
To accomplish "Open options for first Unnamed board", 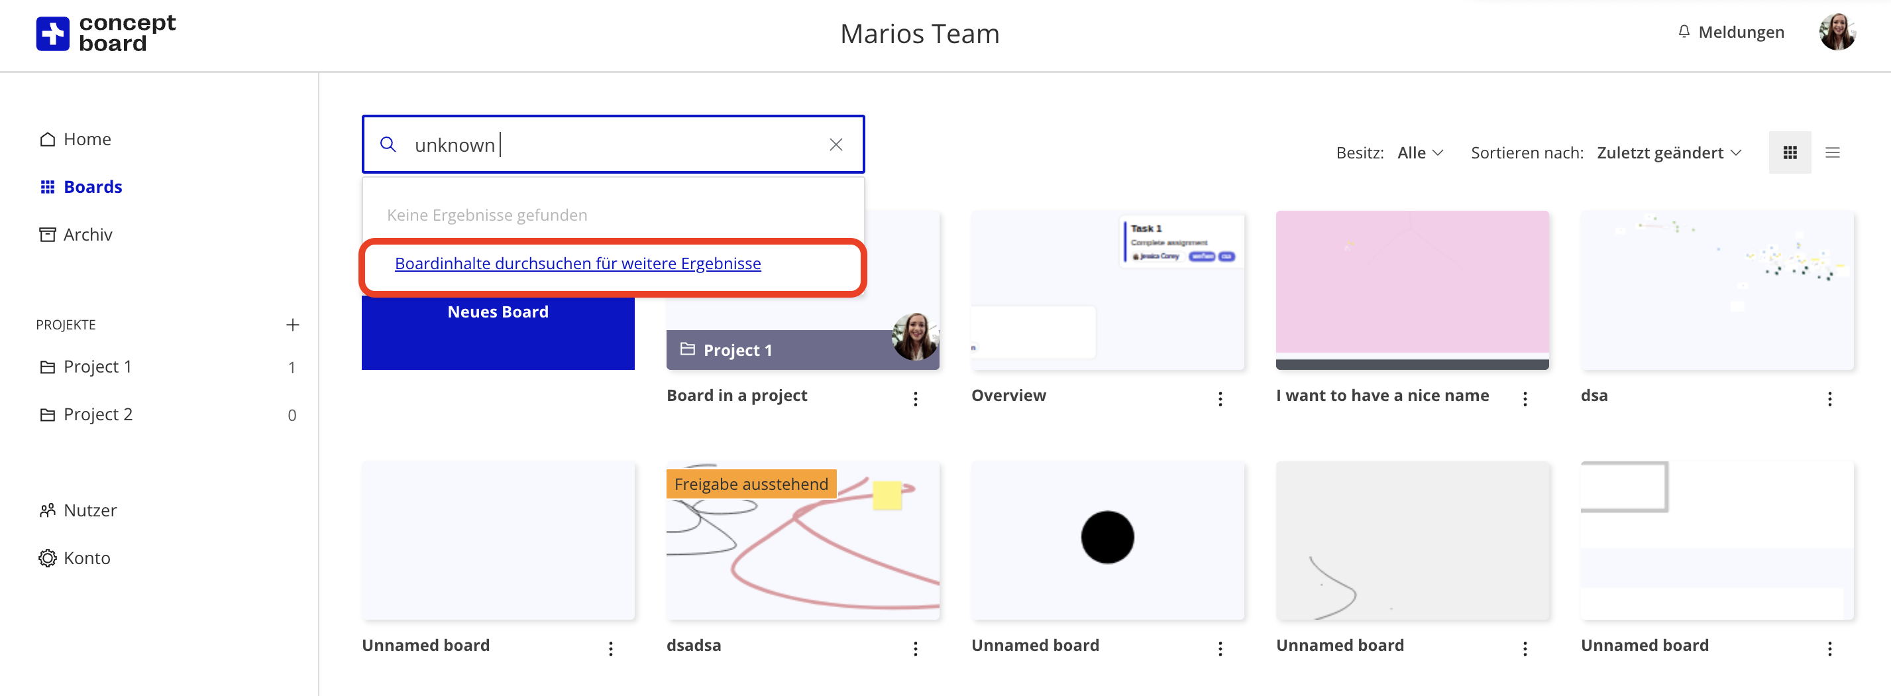I will pyautogui.click(x=610, y=648).
